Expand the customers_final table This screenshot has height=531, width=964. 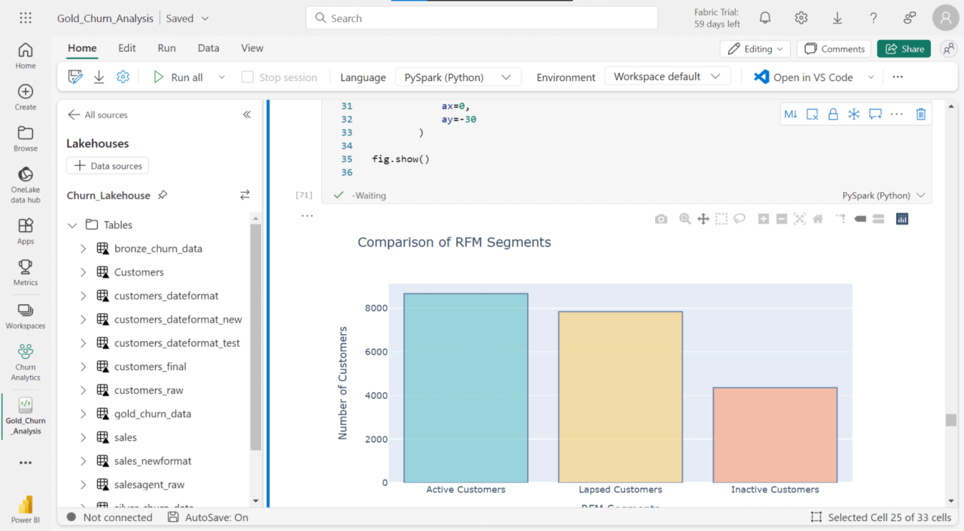83,367
